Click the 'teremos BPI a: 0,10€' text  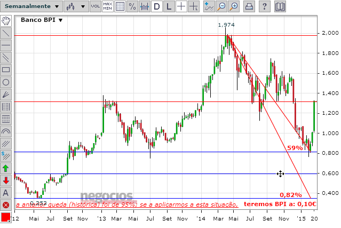(280, 204)
